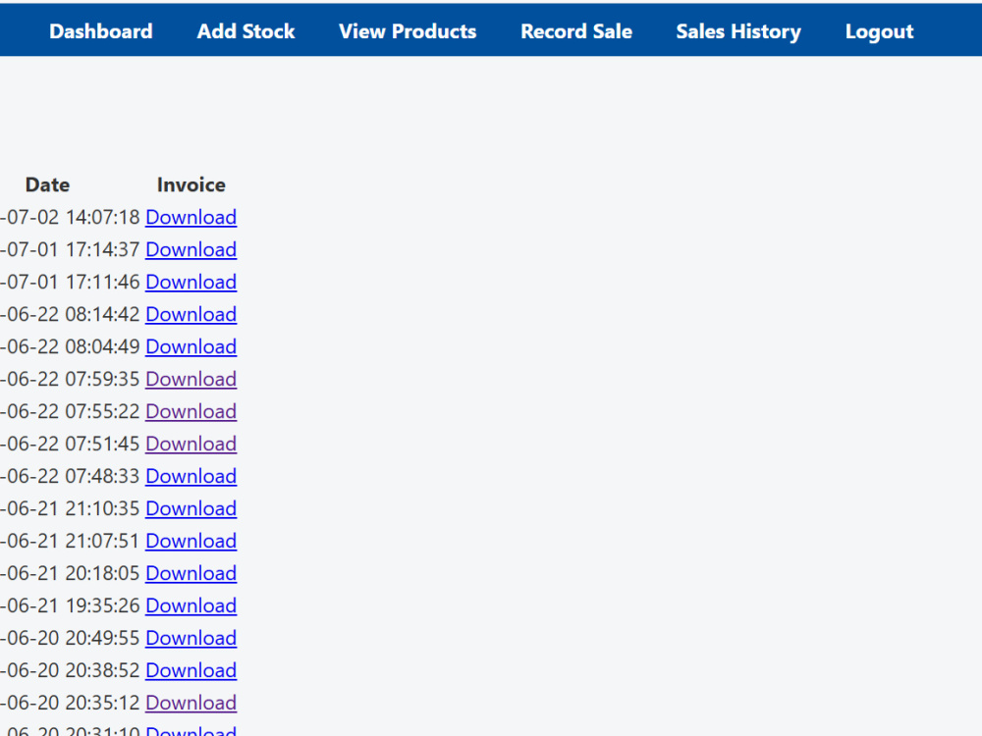Select date text -06-22 07:48:33
982x736 pixels.
coord(70,476)
